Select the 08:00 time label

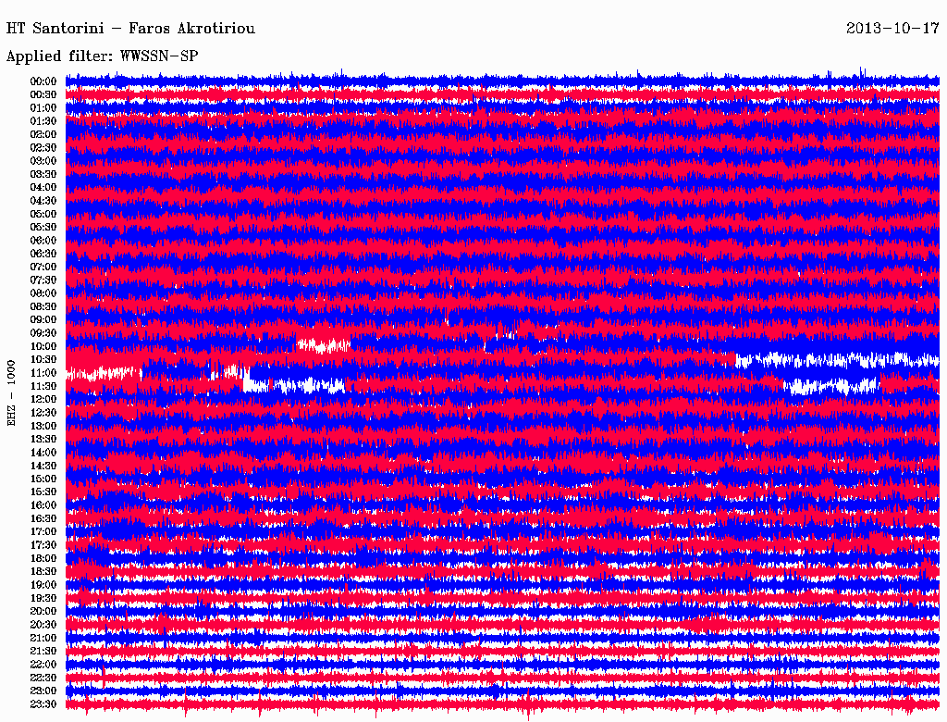pos(43,293)
